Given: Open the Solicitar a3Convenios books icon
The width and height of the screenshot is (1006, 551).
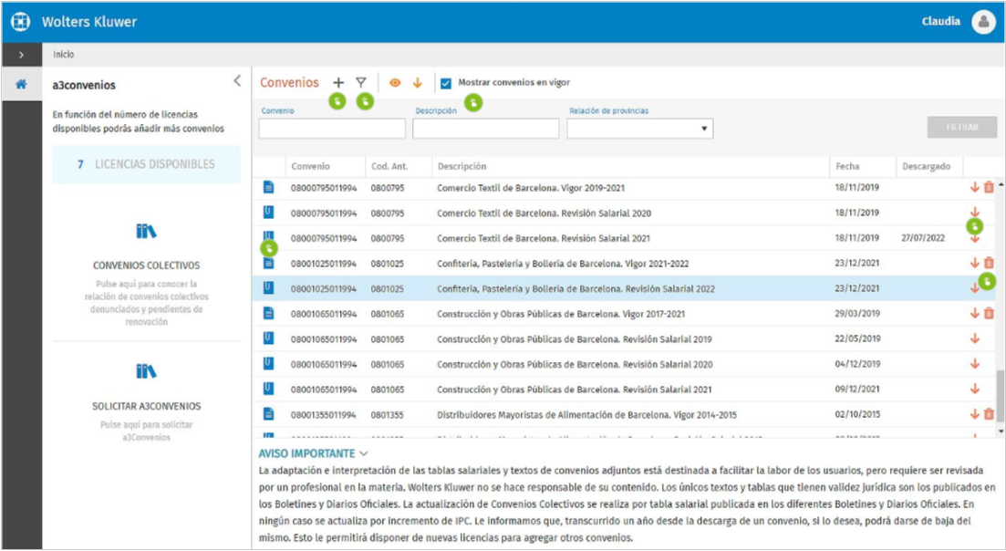Looking at the screenshot, I should pyautogui.click(x=146, y=371).
